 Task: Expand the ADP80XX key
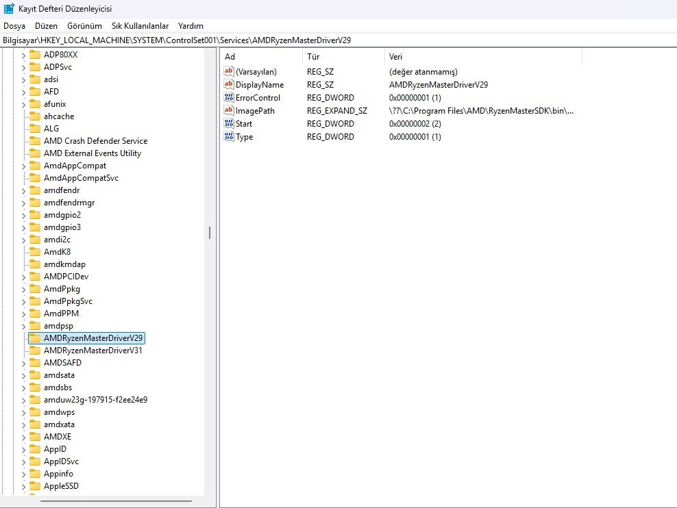(24, 55)
